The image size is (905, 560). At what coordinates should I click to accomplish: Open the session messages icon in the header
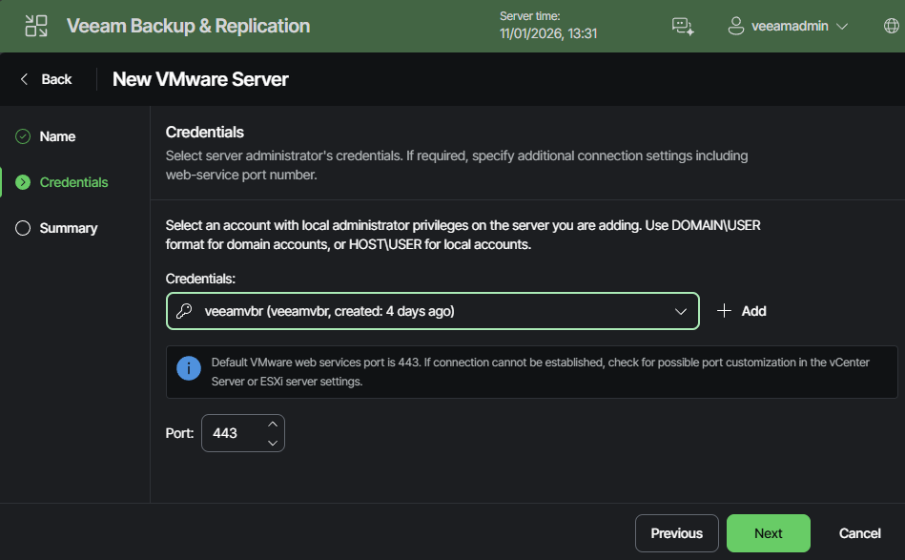click(x=683, y=26)
